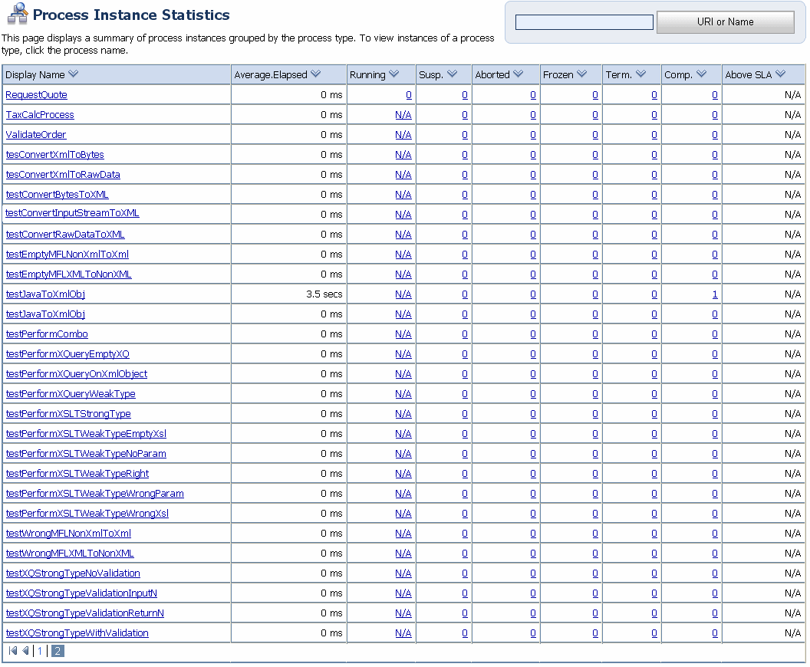
Task: Open testPerformXQueryOnXmlObject process
Action: coord(77,374)
